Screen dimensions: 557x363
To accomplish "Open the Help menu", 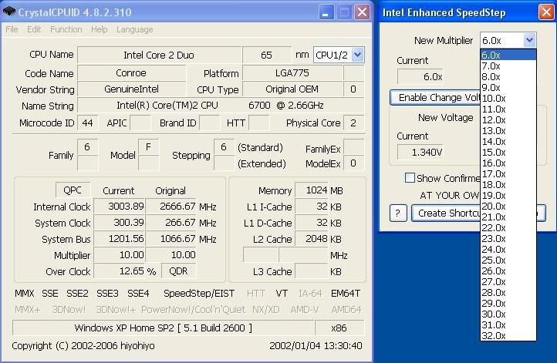I will pos(99,29).
